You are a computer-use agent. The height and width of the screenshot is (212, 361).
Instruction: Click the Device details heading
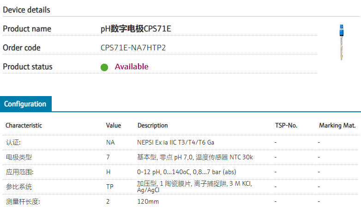[26, 10]
